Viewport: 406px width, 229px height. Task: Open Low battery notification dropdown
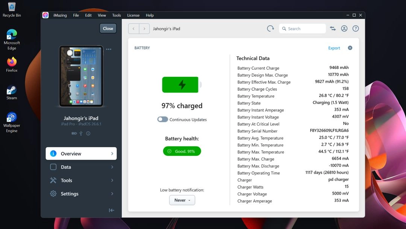tap(182, 200)
